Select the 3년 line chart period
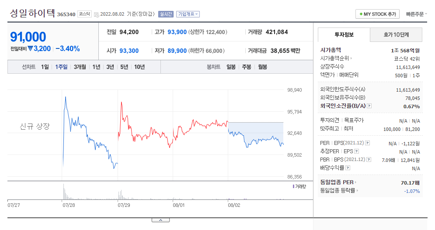 click(x=110, y=67)
